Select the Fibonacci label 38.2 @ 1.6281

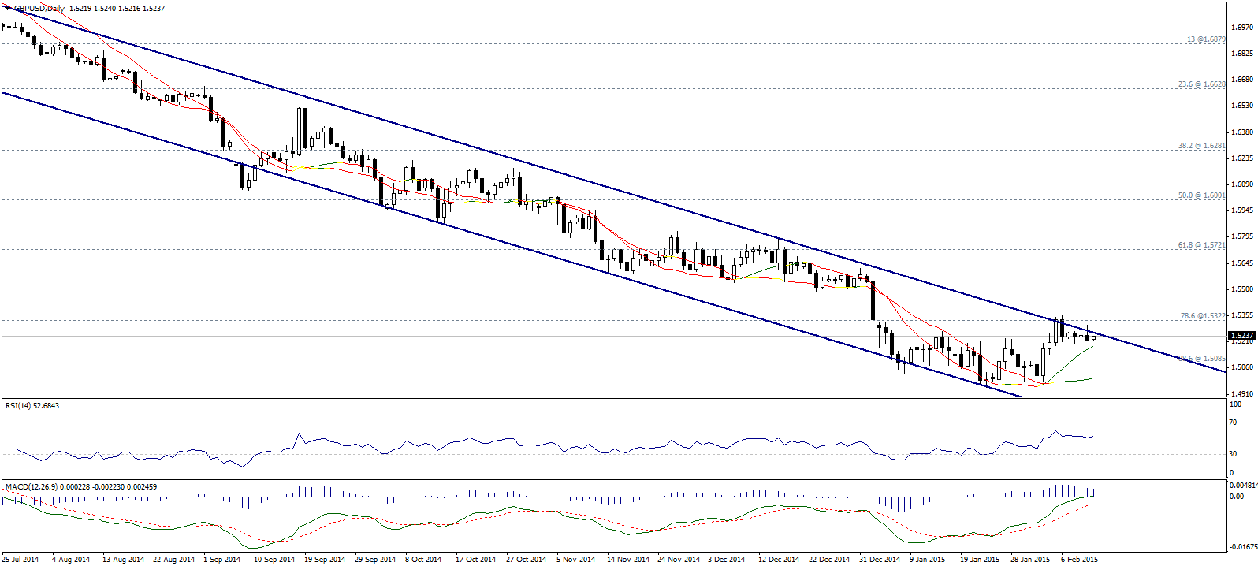coord(1202,146)
